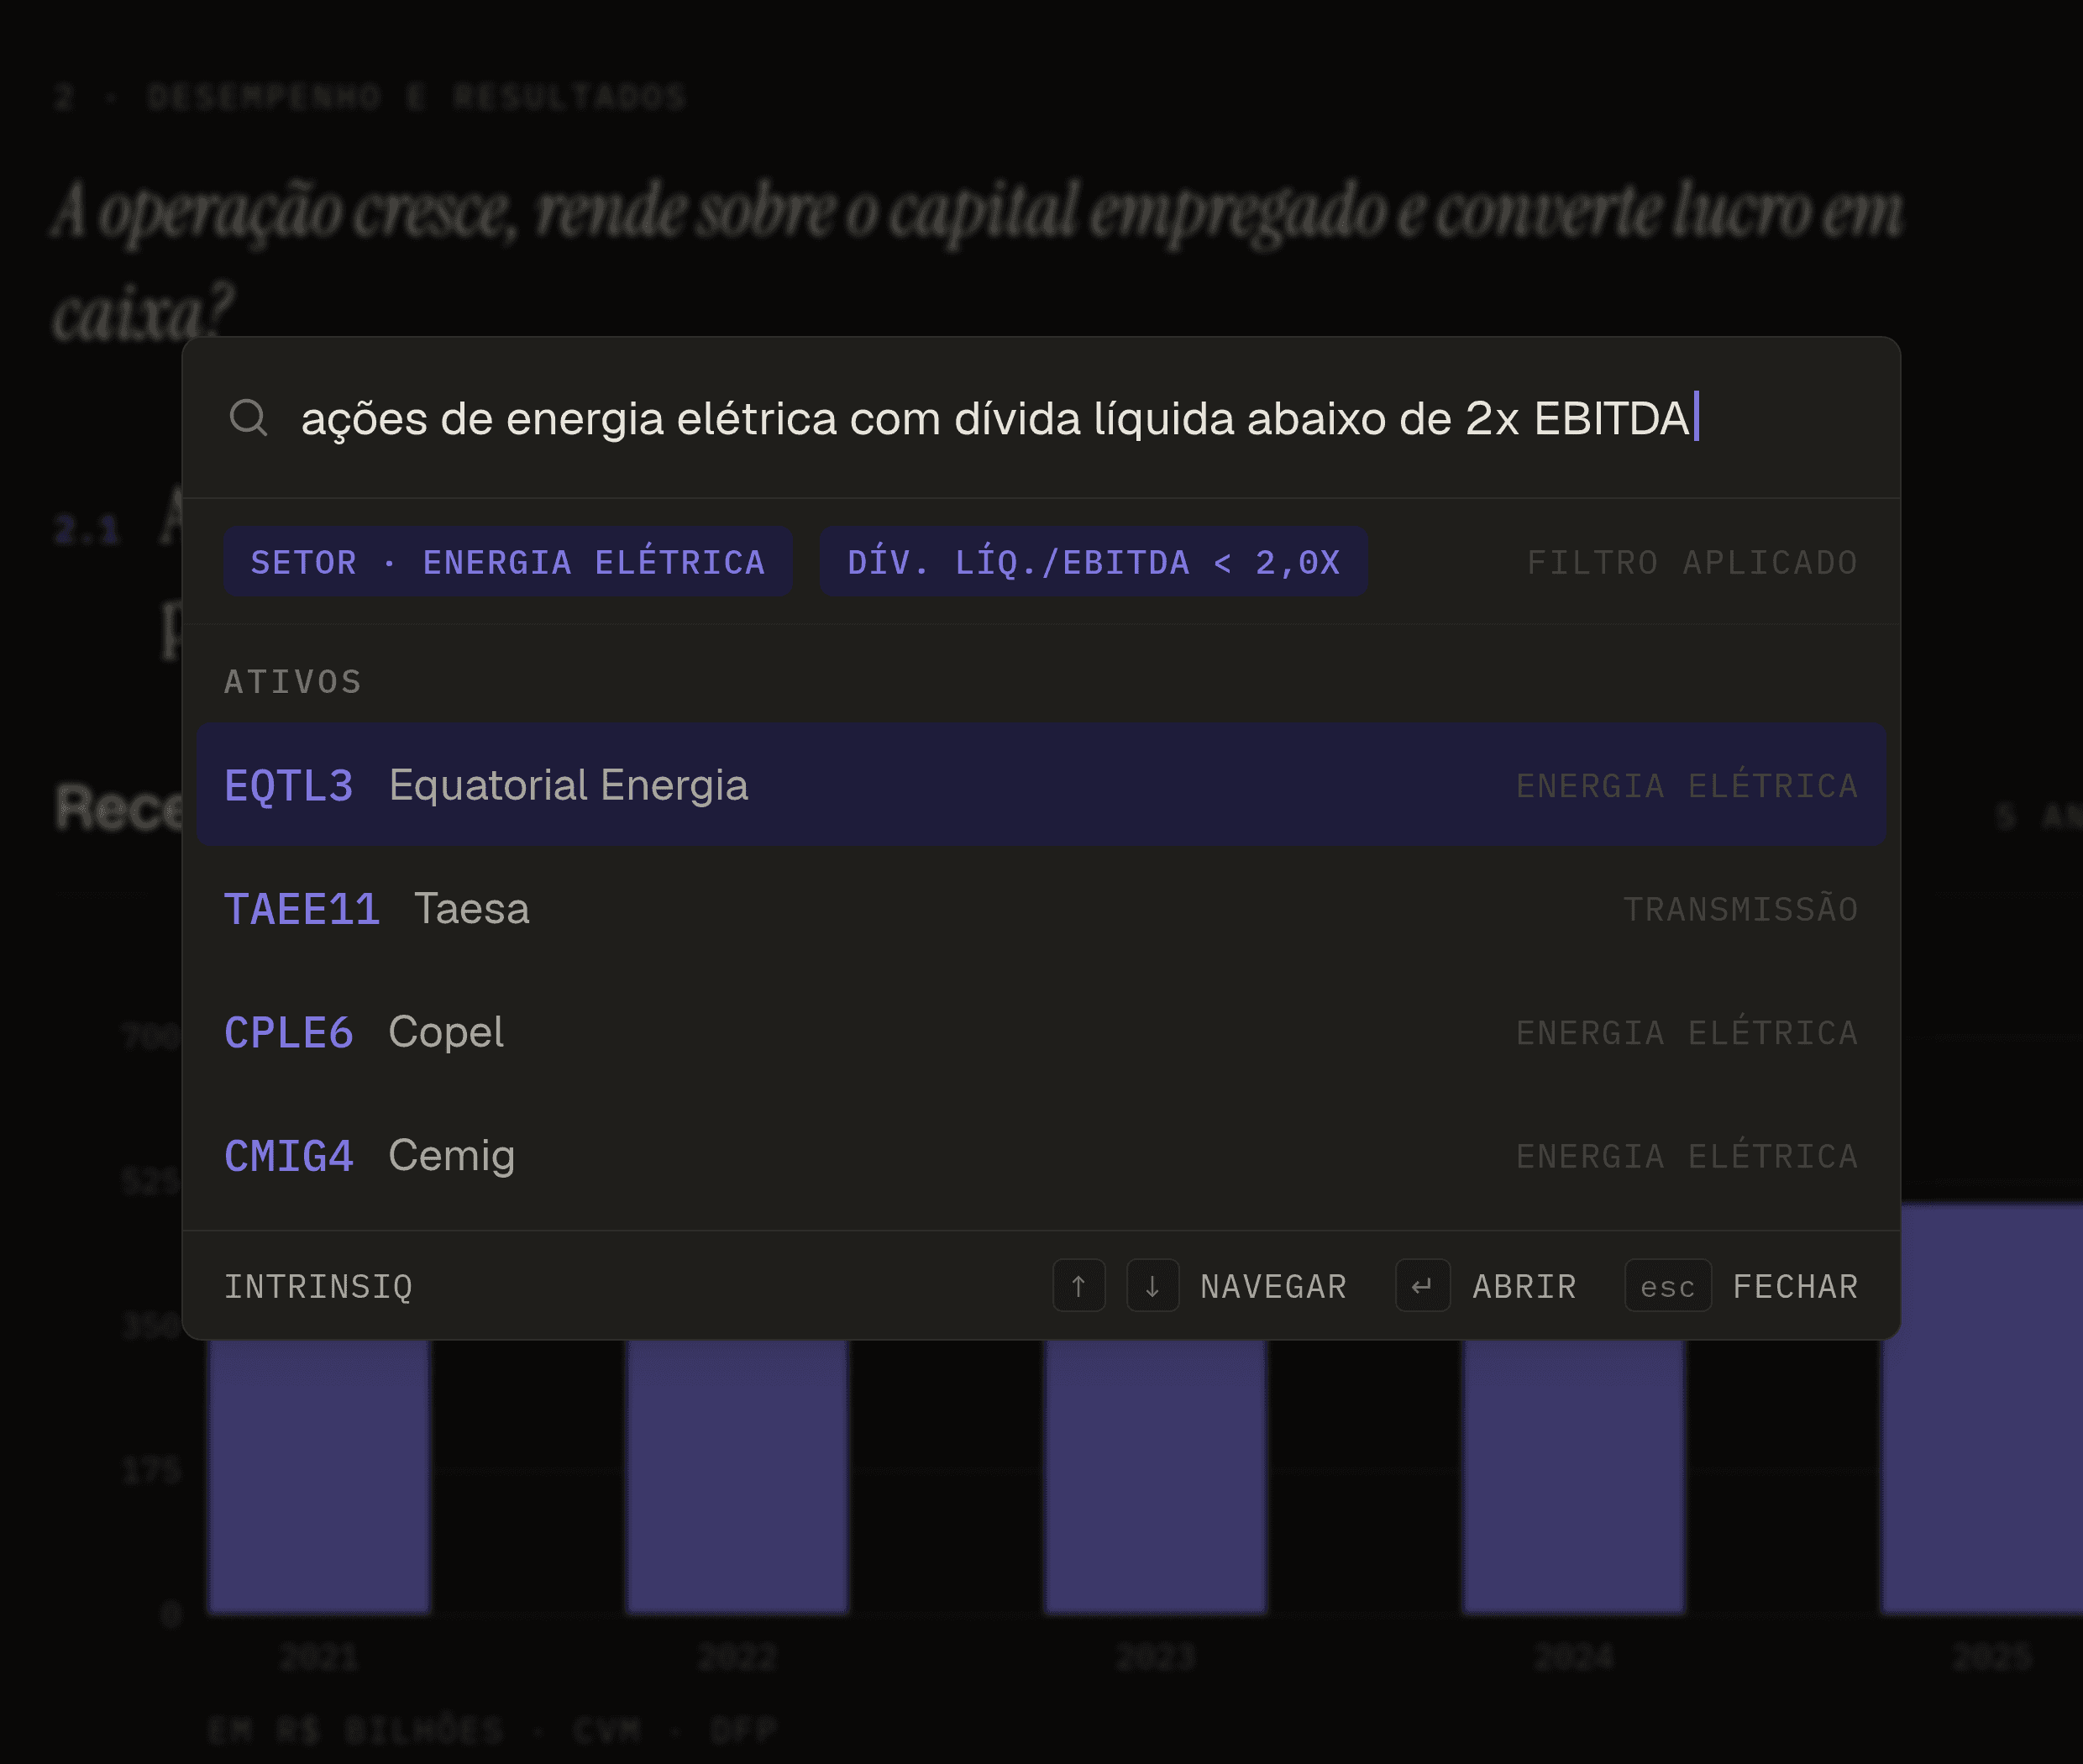
Task: Click the TRANSMISSÃO tag on the Taesa row
Action: tap(1740, 909)
